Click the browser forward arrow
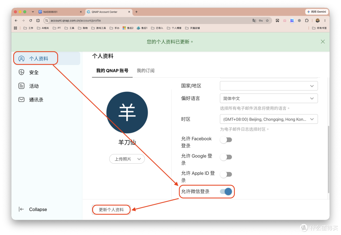The height and width of the screenshot is (235, 341). coord(23,21)
